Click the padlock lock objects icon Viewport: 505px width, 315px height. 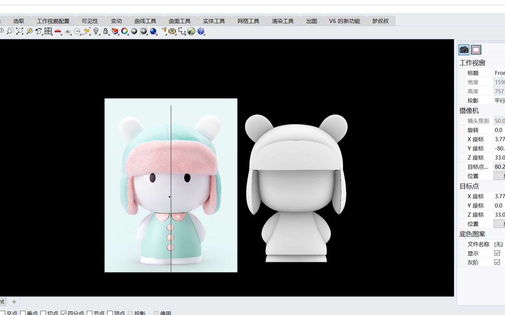[105, 31]
